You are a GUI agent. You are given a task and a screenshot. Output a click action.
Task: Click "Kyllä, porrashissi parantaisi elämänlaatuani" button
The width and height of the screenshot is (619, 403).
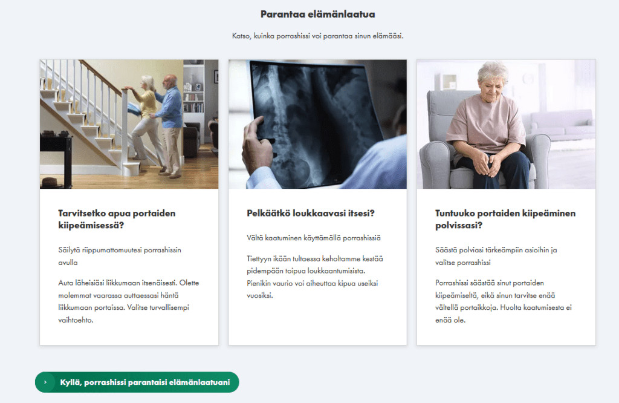(x=137, y=382)
